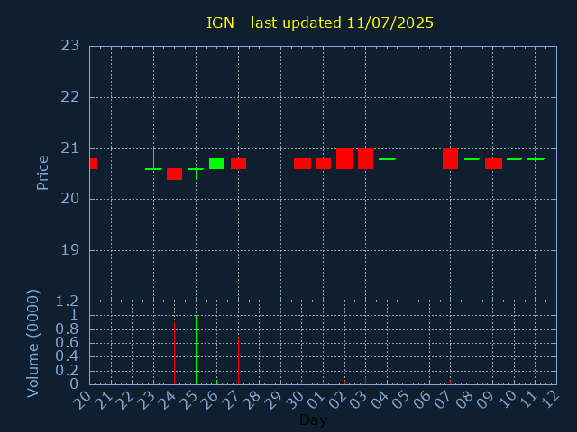This screenshot has width=577, height=432.
Task: Select price axis value 23
Action: (x=70, y=46)
